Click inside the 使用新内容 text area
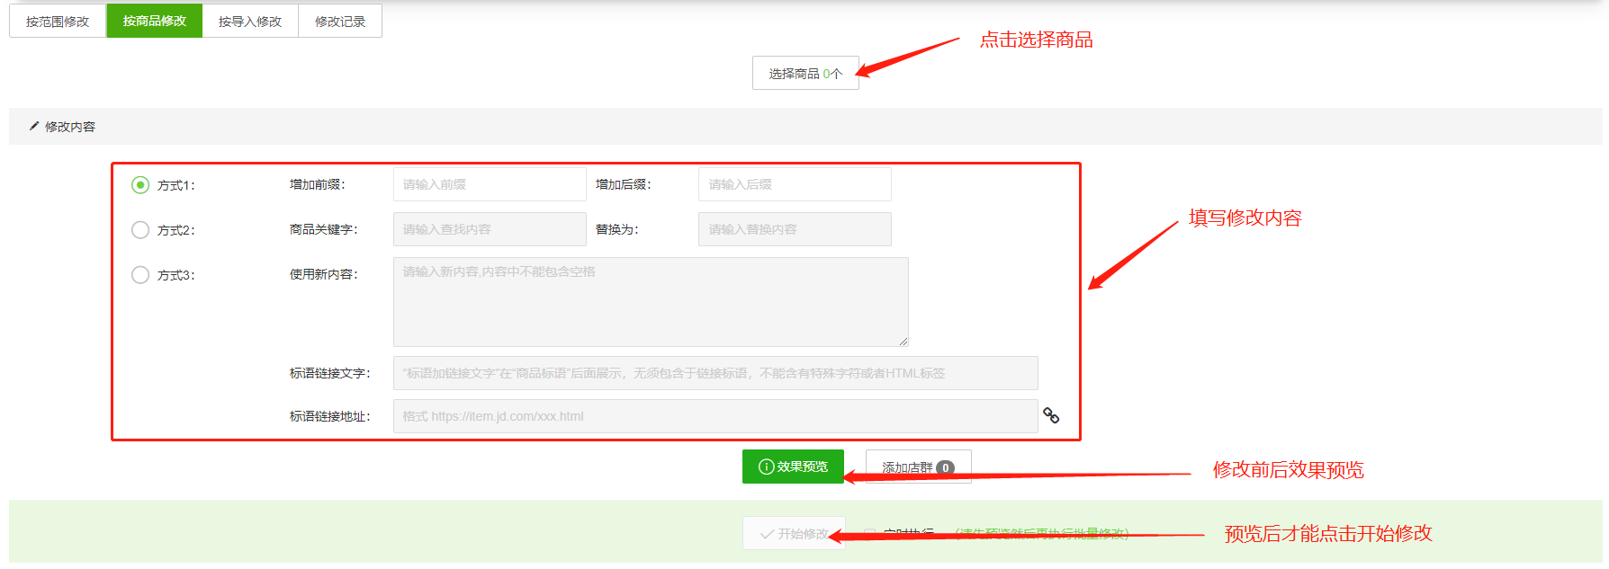This screenshot has height=569, width=1609. tap(650, 302)
